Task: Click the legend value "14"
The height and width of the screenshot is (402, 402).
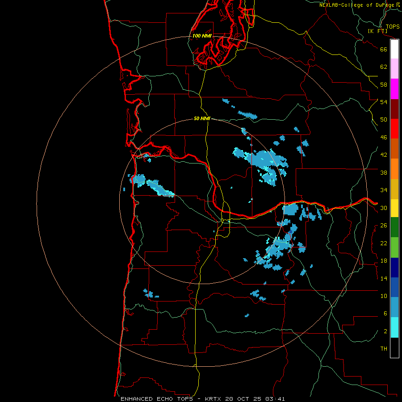Action: point(384,278)
